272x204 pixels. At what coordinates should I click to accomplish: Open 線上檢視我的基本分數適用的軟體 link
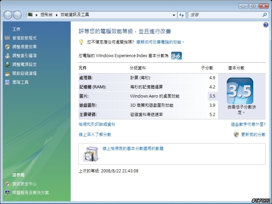tap(133, 149)
